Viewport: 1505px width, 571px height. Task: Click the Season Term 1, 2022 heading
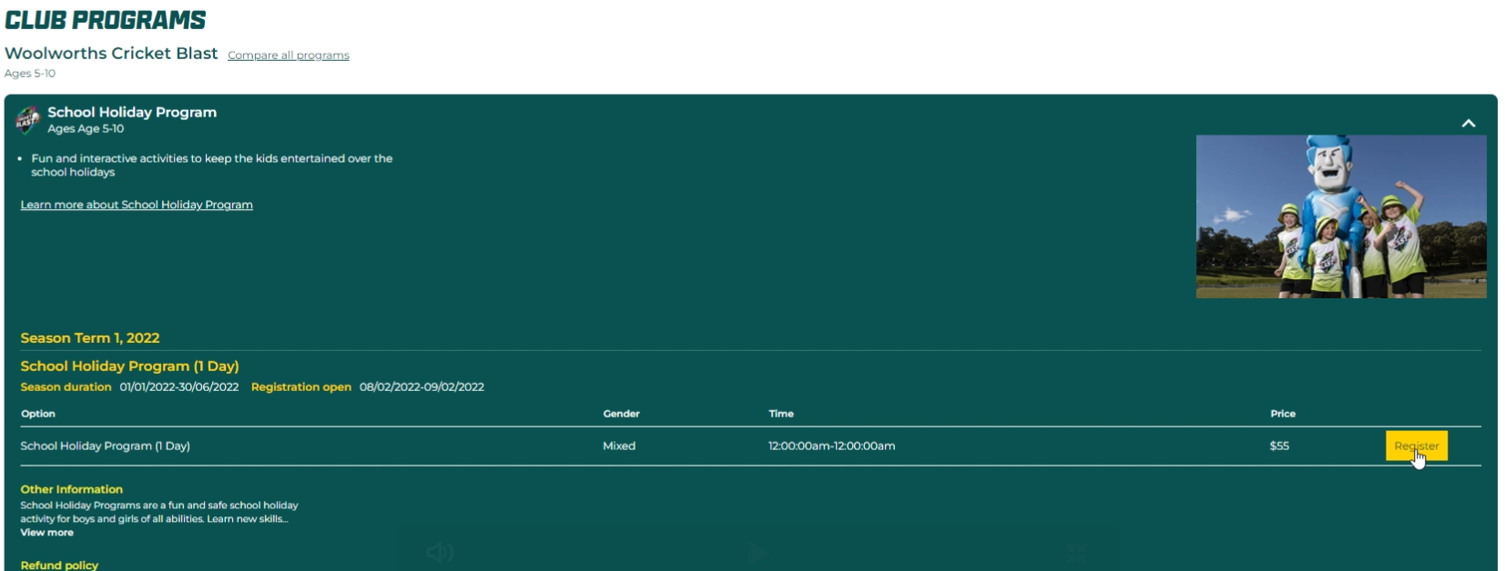[x=90, y=337]
